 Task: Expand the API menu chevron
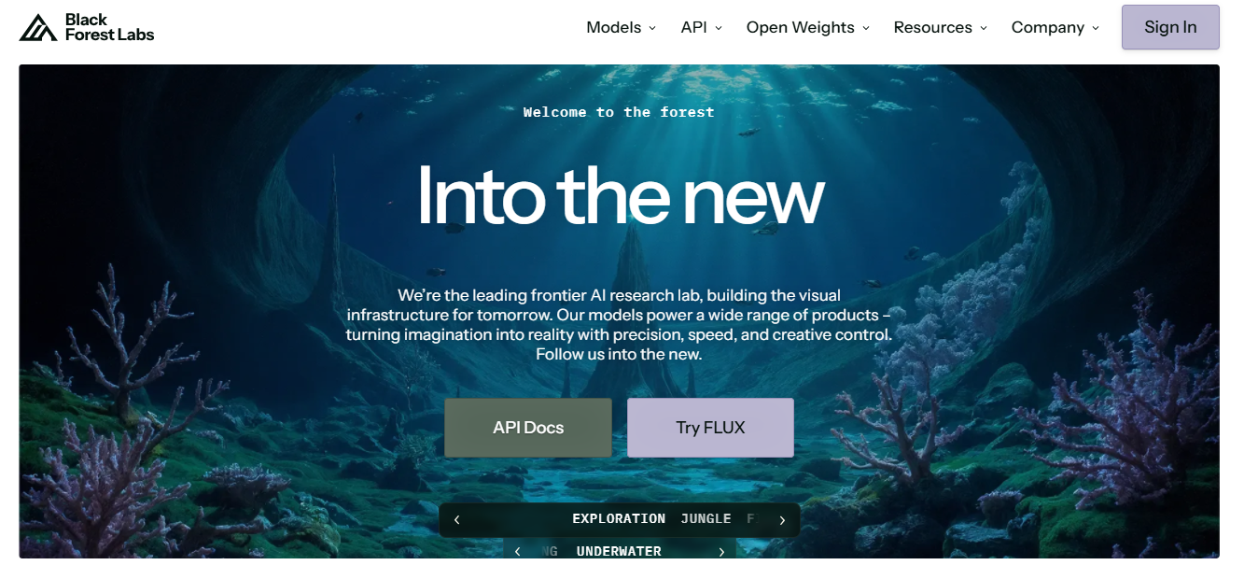point(719,28)
